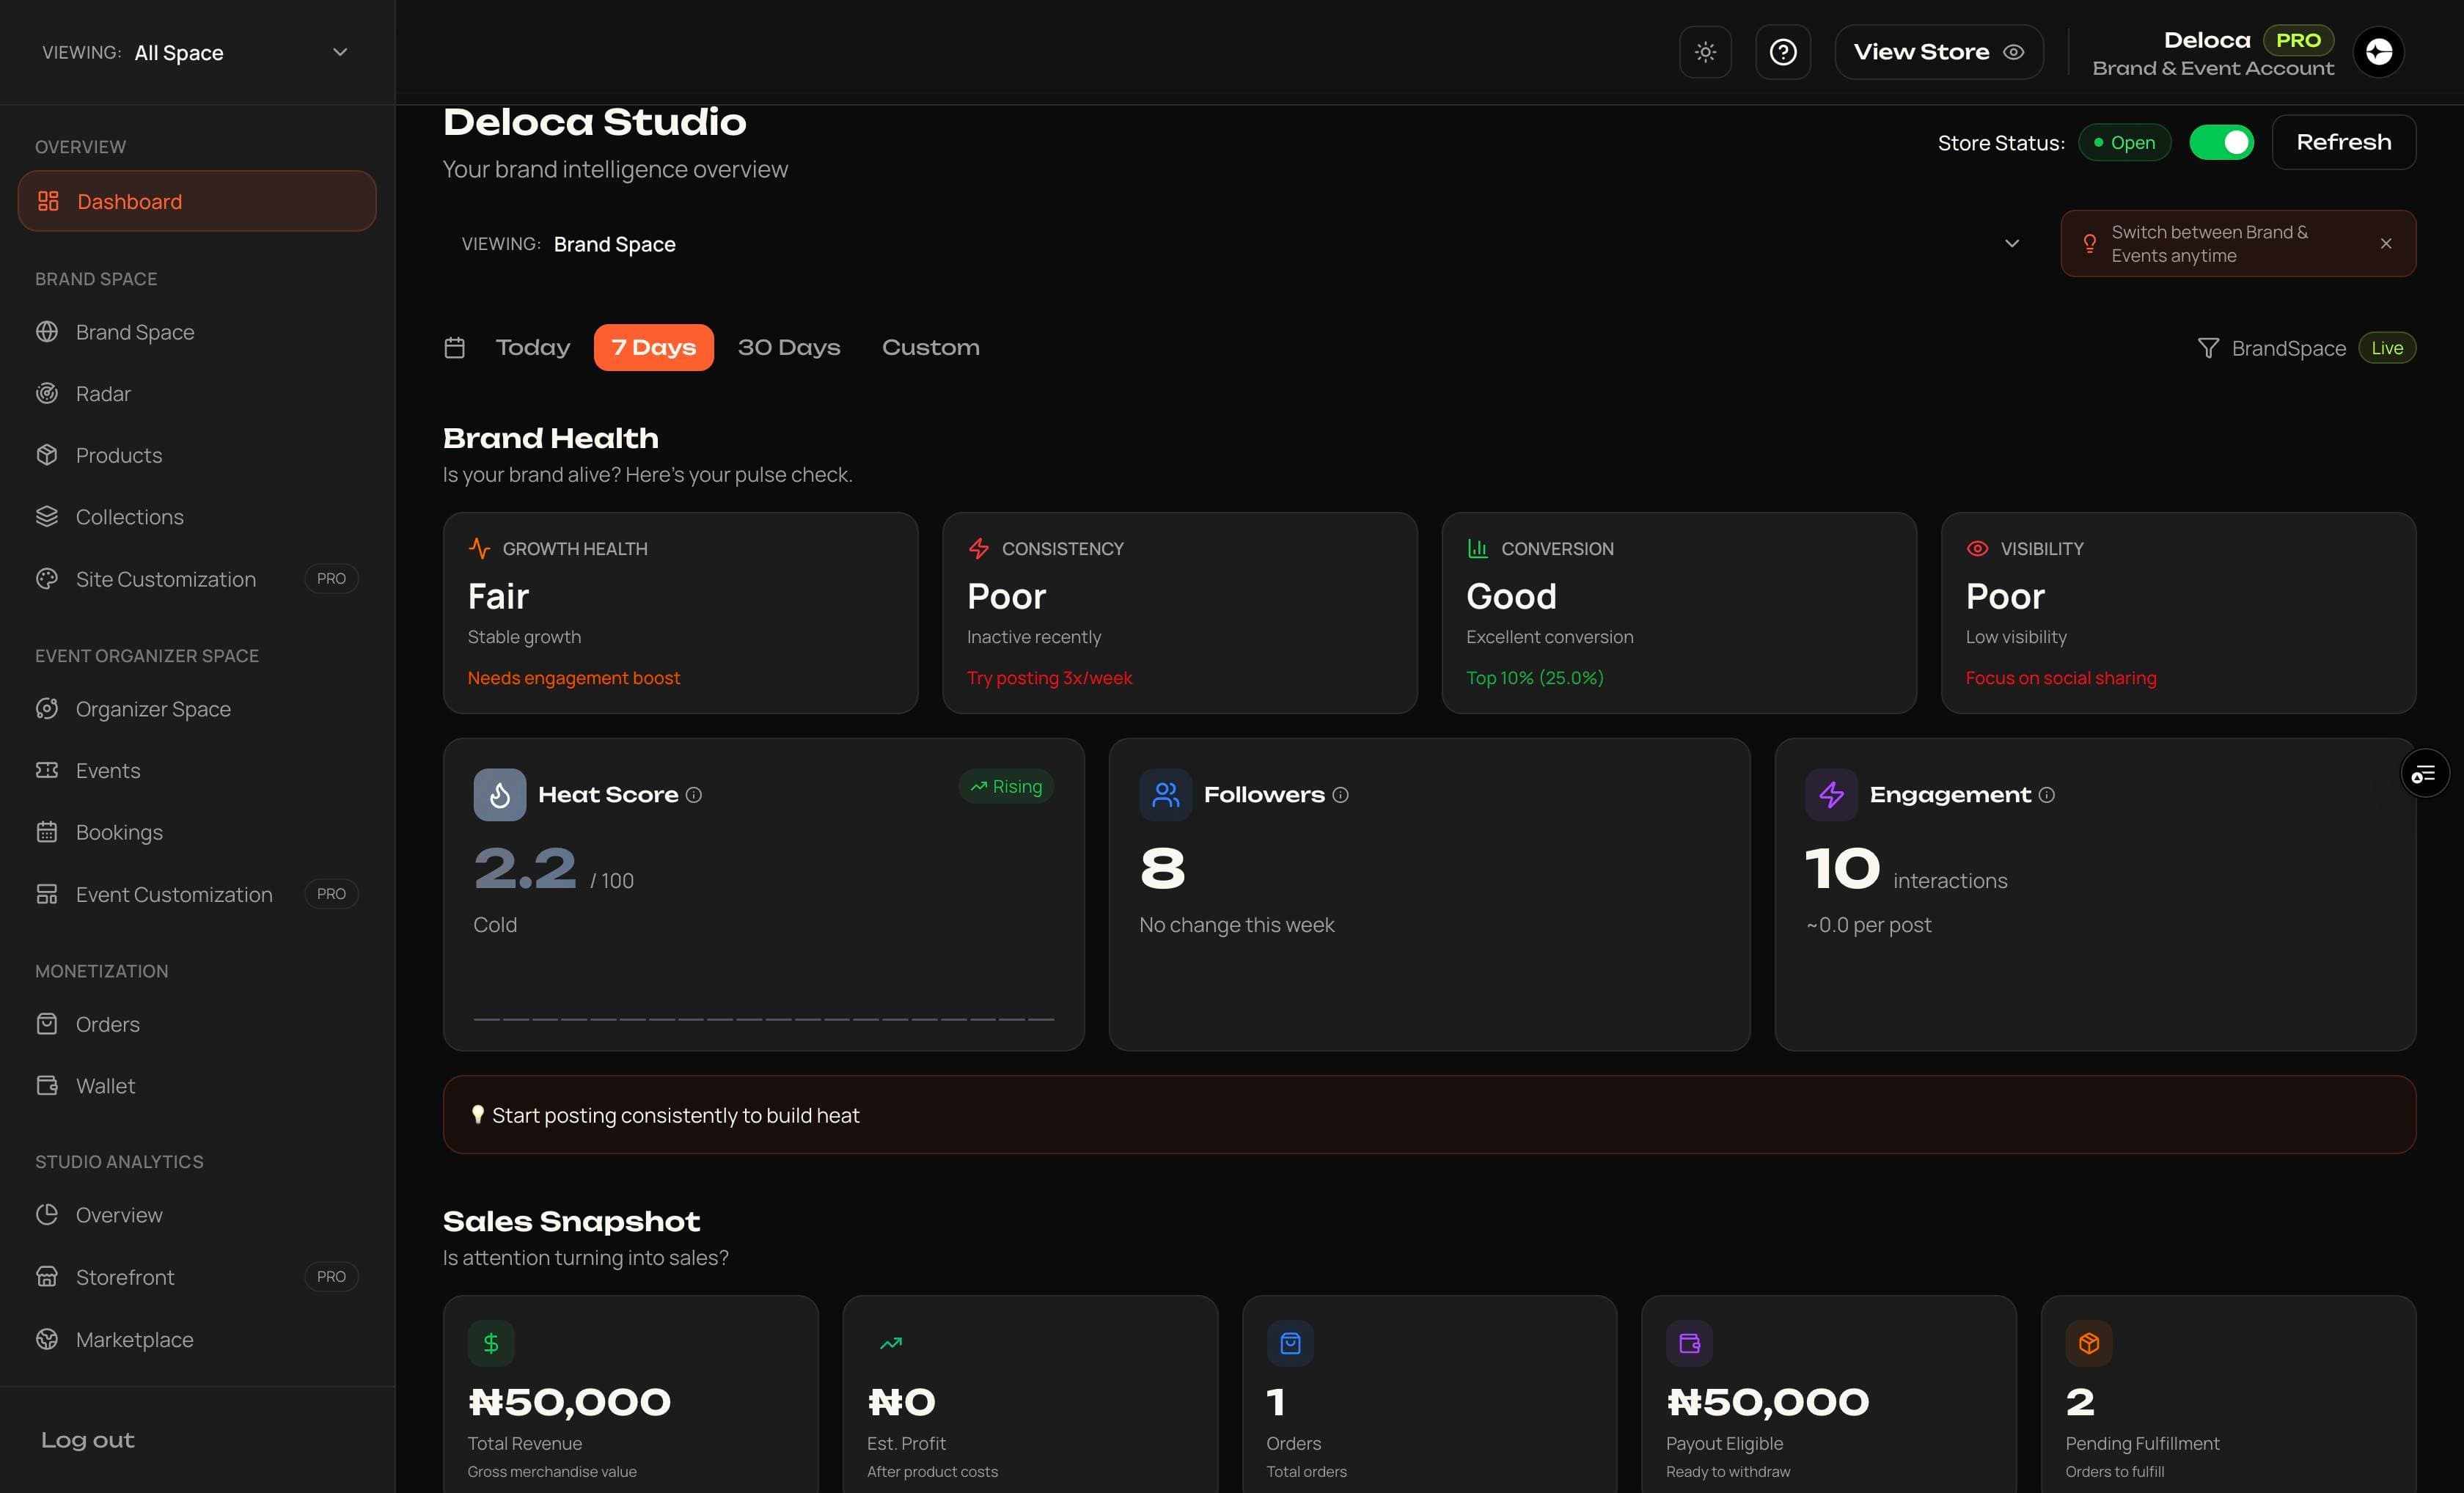Open the Collections section

129,516
